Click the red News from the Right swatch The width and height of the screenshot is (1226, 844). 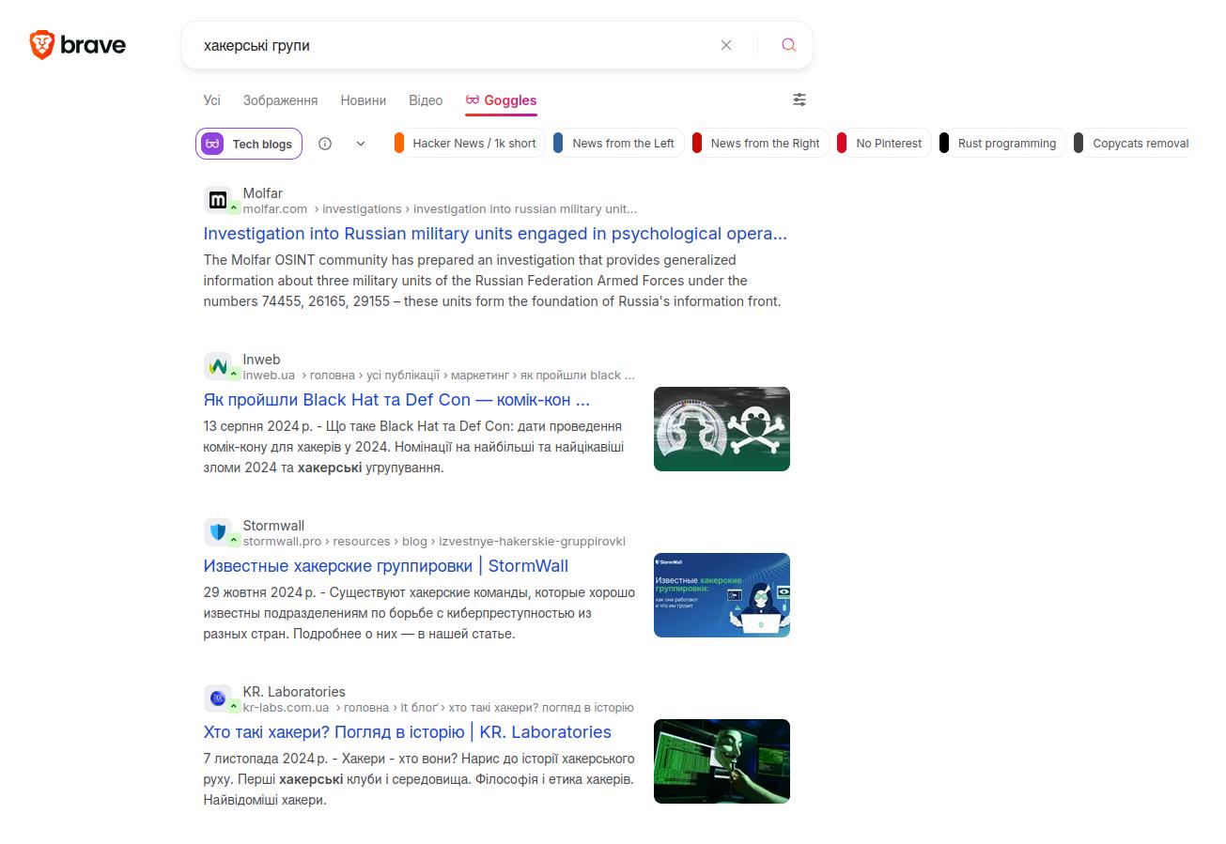point(697,144)
